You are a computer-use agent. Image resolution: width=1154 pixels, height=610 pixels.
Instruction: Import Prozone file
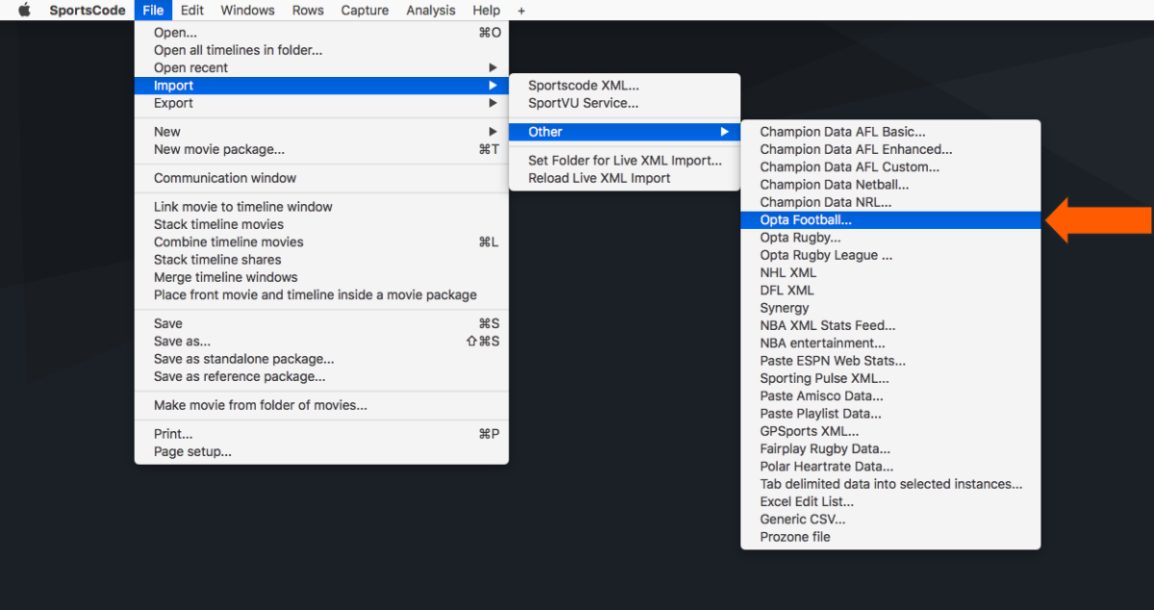pos(891,537)
